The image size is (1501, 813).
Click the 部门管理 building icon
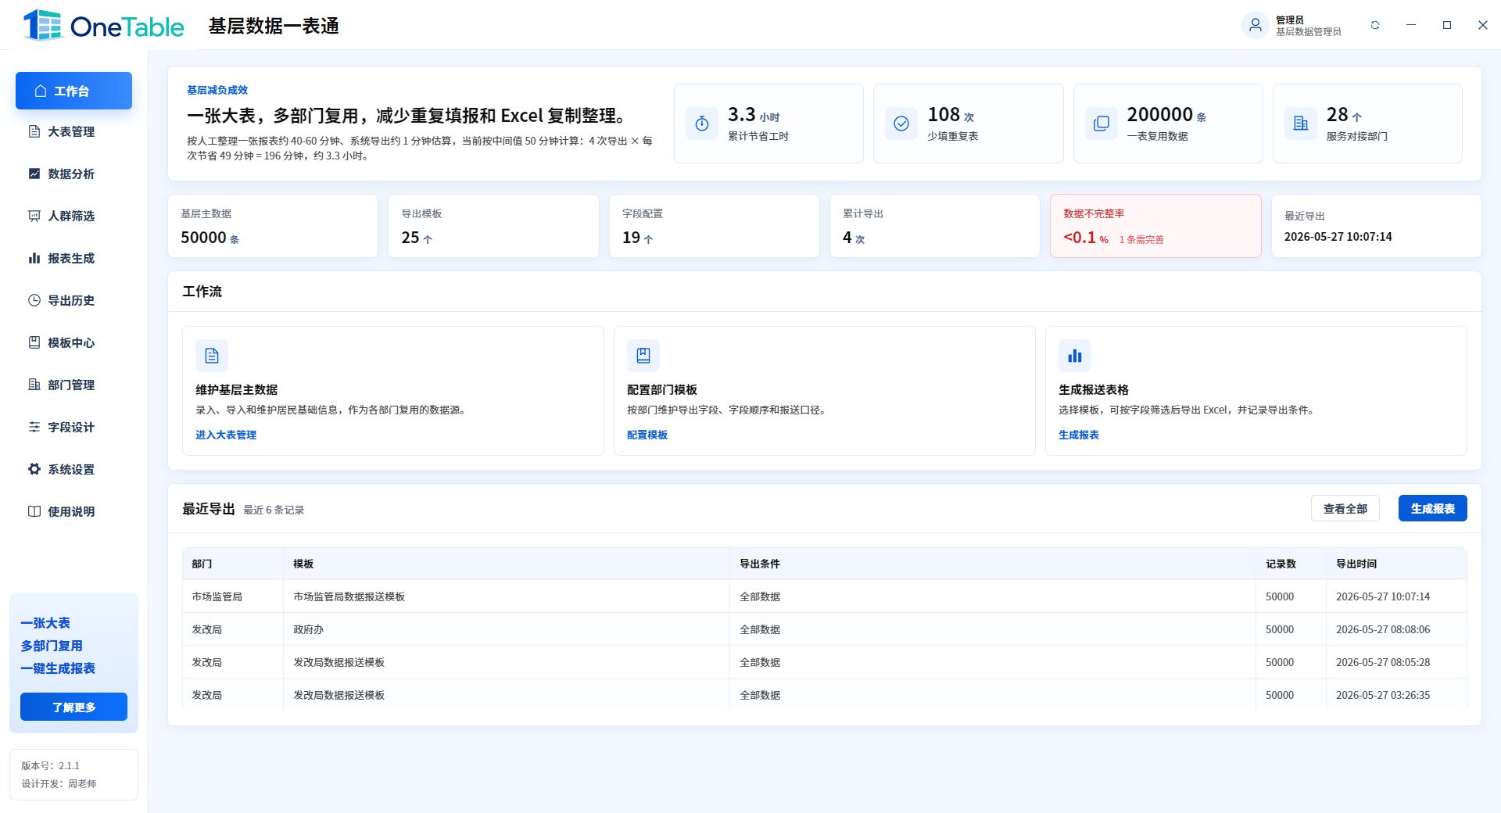[x=34, y=385]
